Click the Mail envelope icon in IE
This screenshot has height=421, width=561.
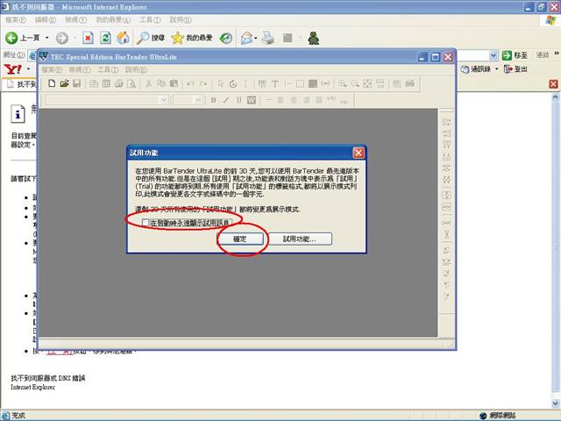point(246,38)
